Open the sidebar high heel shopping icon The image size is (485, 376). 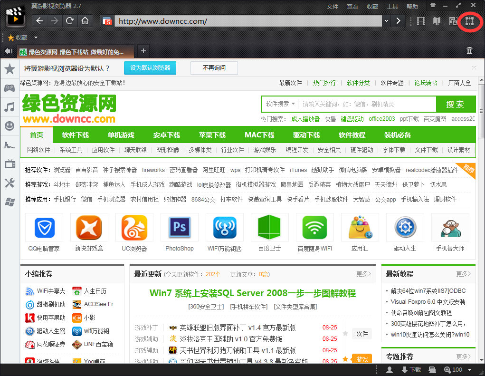point(10,145)
